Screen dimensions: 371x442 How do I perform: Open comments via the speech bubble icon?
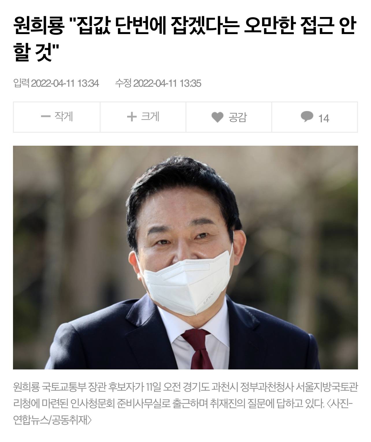coord(307,116)
